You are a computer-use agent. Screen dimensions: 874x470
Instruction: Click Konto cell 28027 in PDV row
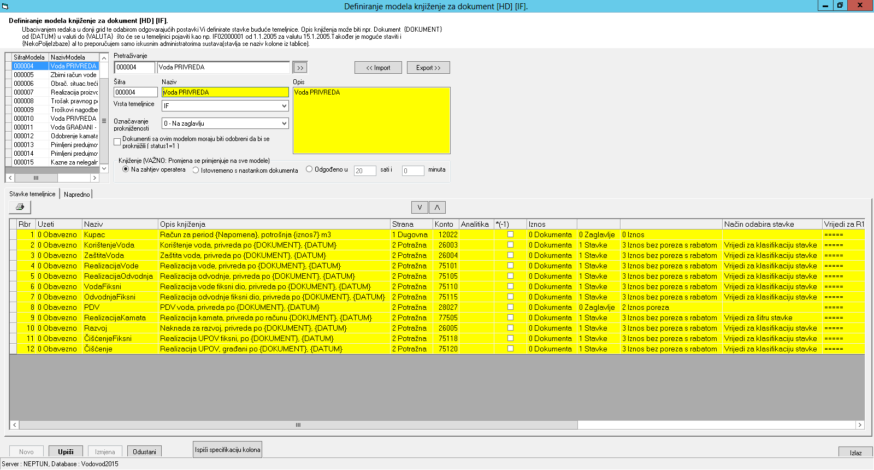tap(446, 307)
